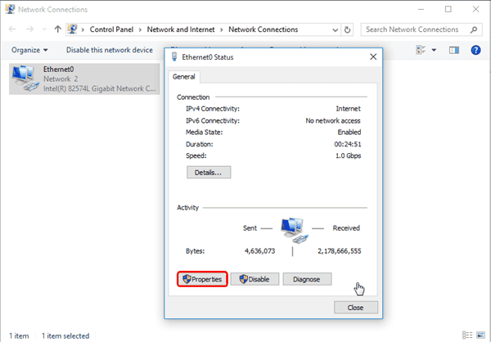Viewport: 491px width, 342px height.
Task: Open Properties in Ethernet0 Status dialog
Action: (x=202, y=279)
